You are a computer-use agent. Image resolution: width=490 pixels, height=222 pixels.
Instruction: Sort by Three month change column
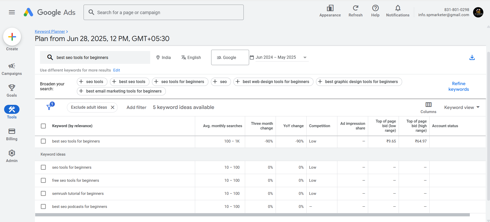(x=262, y=126)
